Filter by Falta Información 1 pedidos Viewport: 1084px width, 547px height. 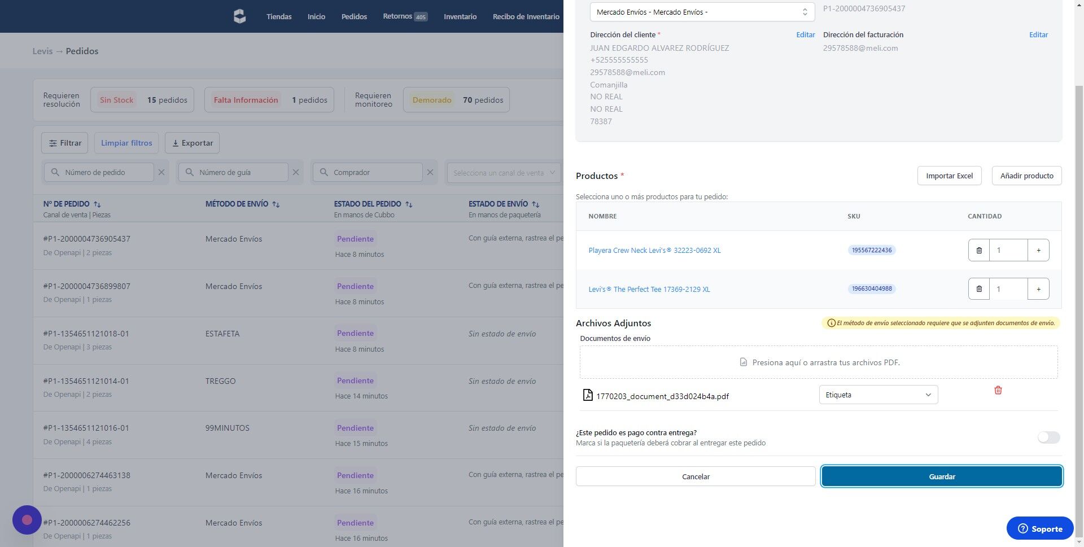click(x=269, y=100)
